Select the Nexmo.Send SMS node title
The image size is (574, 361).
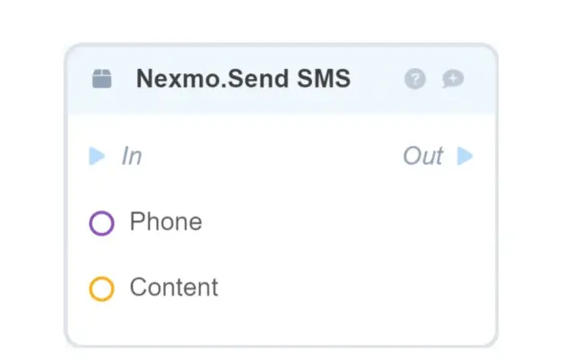[243, 80]
